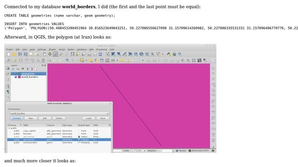Click the Add PostGIS Layers elephant icon

click(x=119, y=54)
